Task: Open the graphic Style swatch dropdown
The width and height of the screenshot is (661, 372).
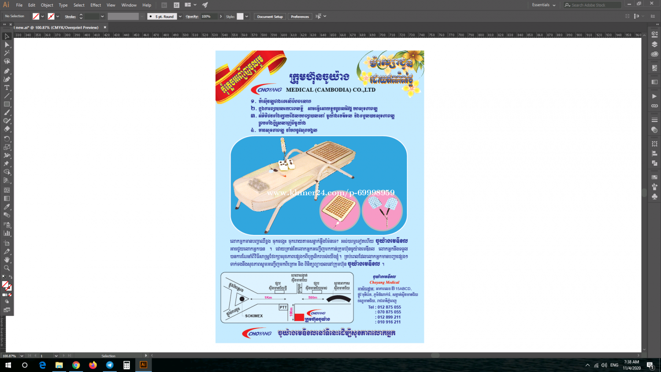Action: (x=247, y=16)
